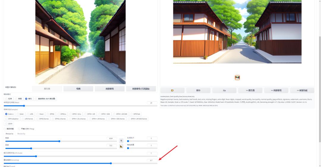Select the 拉伸 resize mode
The height and width of the screenshot is (167, 321).
click(9, 99)
